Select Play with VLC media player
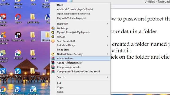170x95 pixels. click(80, 18)
